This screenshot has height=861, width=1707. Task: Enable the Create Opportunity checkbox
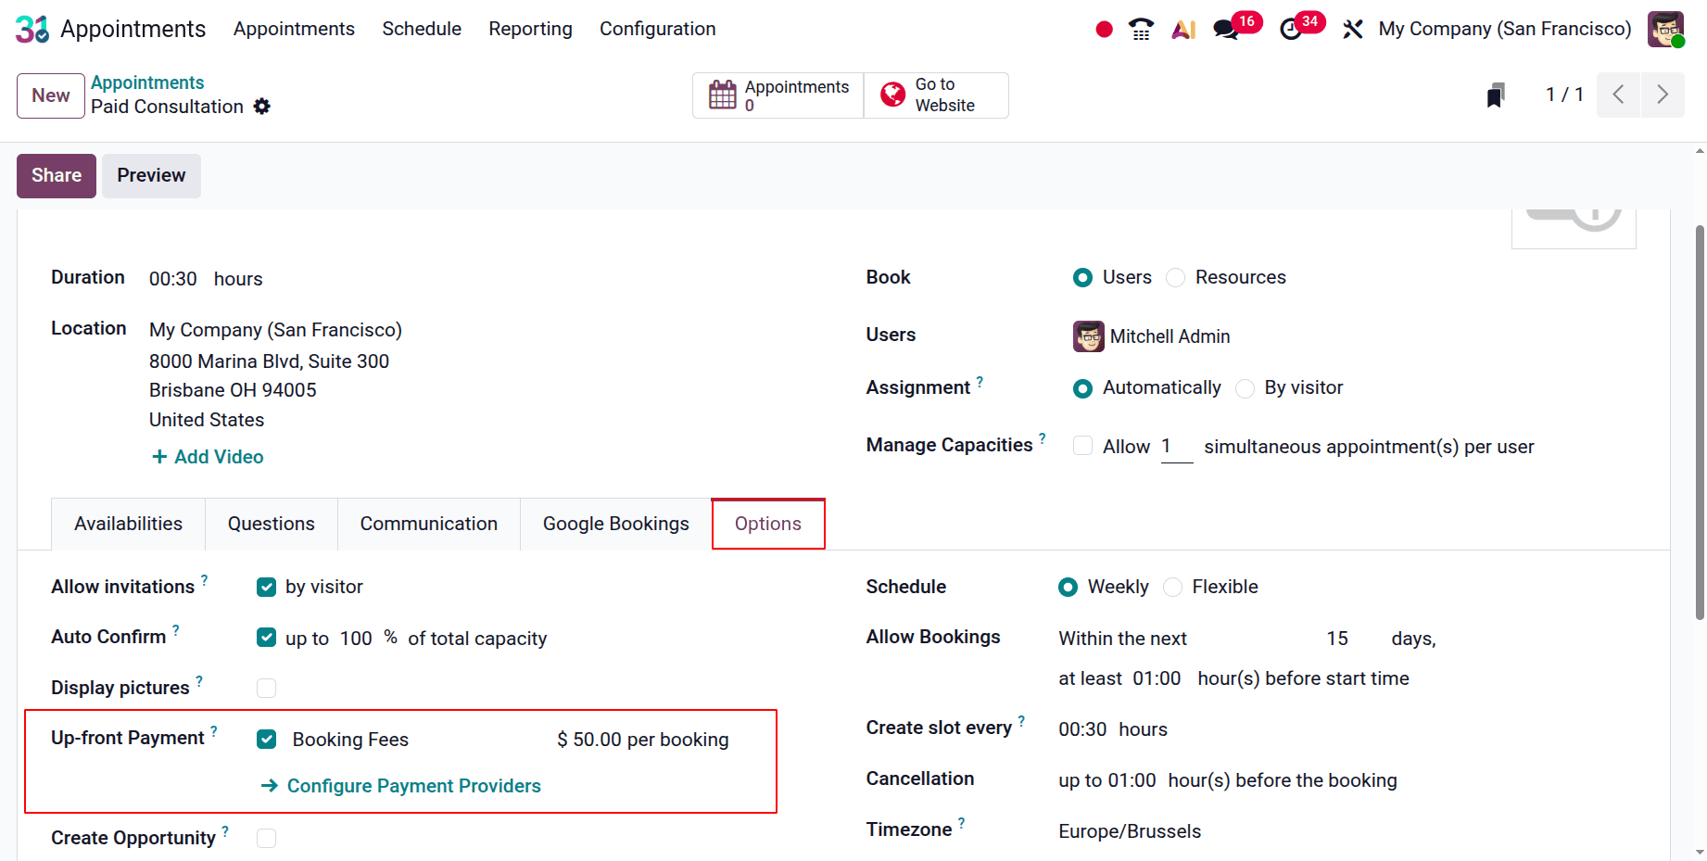pos(266,838)
